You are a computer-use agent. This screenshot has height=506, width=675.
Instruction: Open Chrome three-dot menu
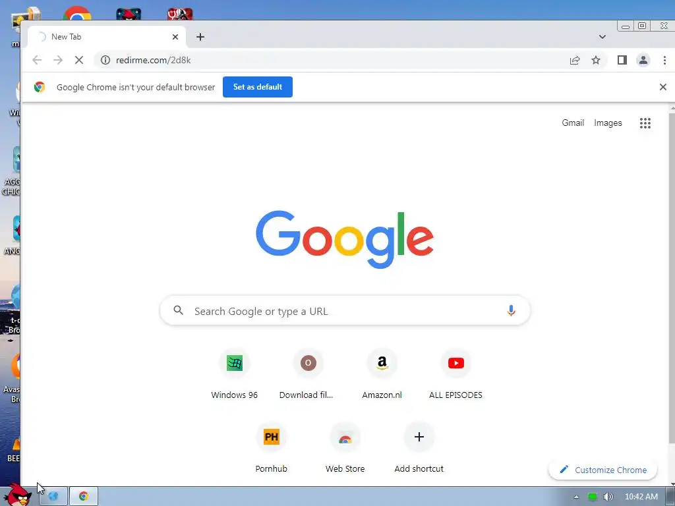coord(664,60)
